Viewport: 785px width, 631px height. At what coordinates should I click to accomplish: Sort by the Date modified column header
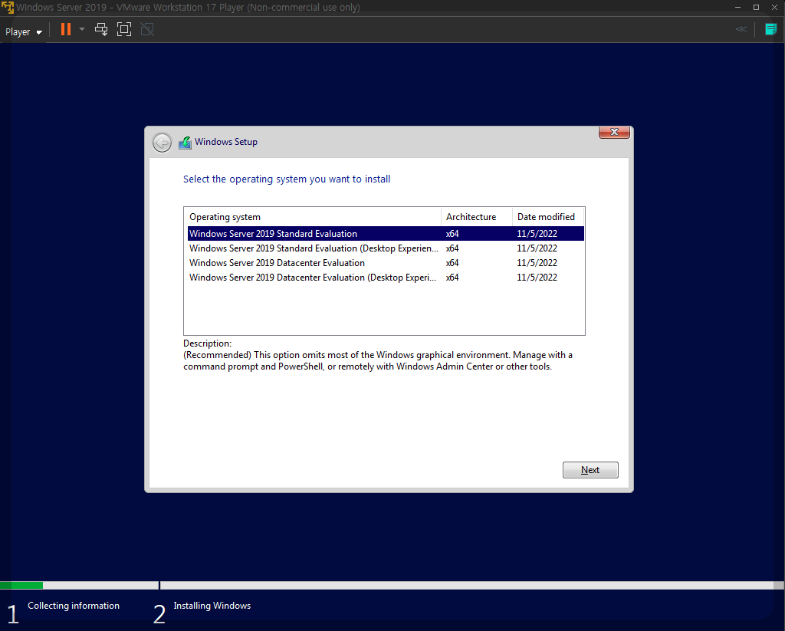(x=547, y=216)
